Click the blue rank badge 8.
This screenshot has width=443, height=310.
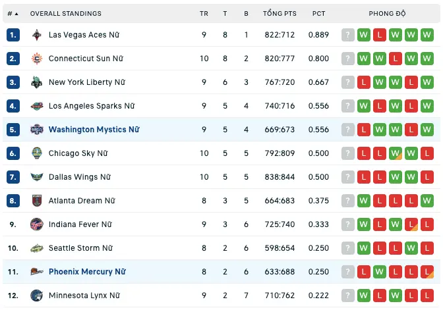(13, 201)
